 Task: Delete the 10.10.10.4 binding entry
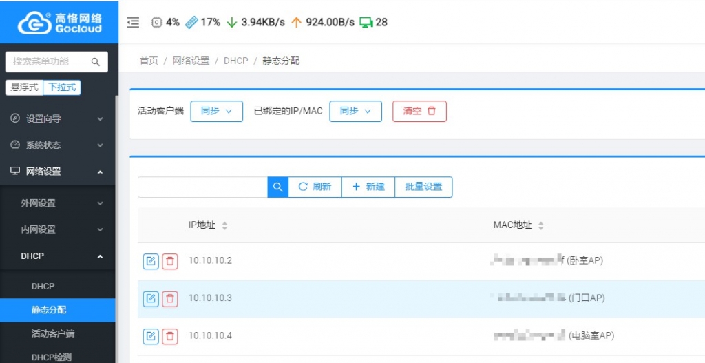click(170, 336)
